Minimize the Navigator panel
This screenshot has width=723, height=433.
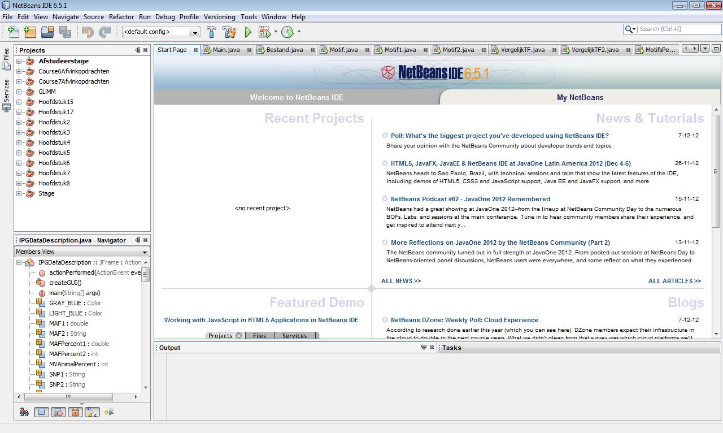tap(138, 240)
